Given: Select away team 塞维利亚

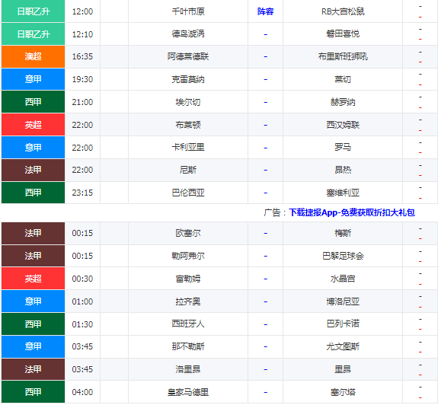Looking at the screenshot, I should pos(343,193).
